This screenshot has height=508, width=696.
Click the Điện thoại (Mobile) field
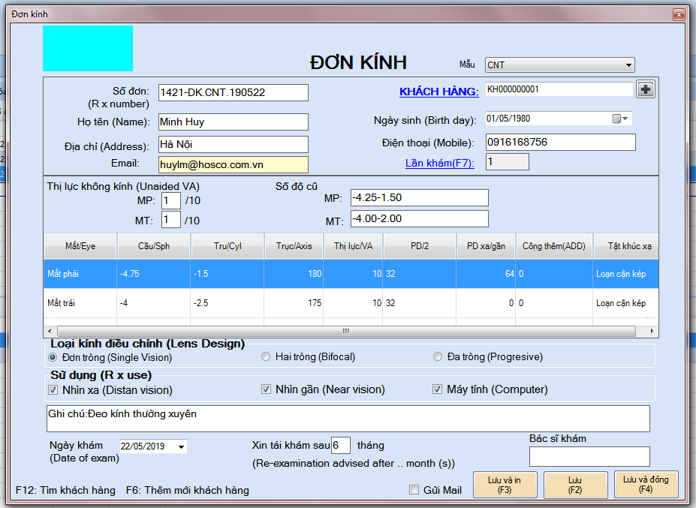click(x=560, y=142)
